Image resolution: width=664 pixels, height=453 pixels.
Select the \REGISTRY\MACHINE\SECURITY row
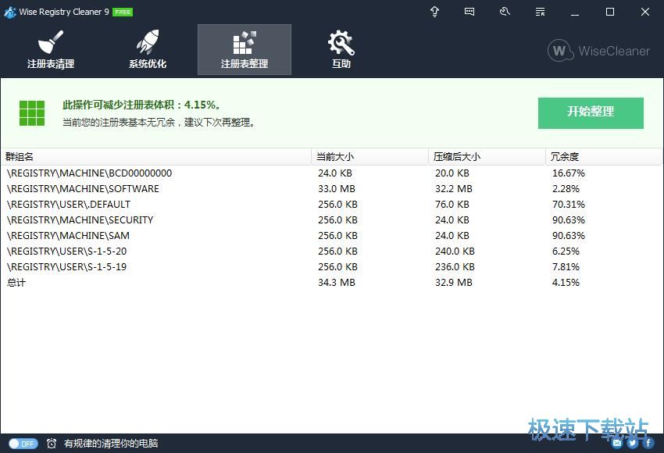331,220
